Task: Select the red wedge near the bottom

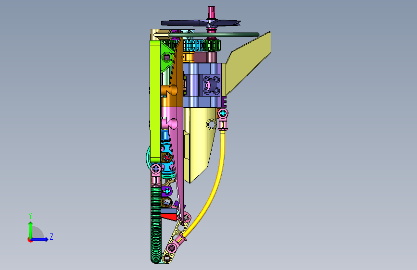Action: tap(169, 216)
